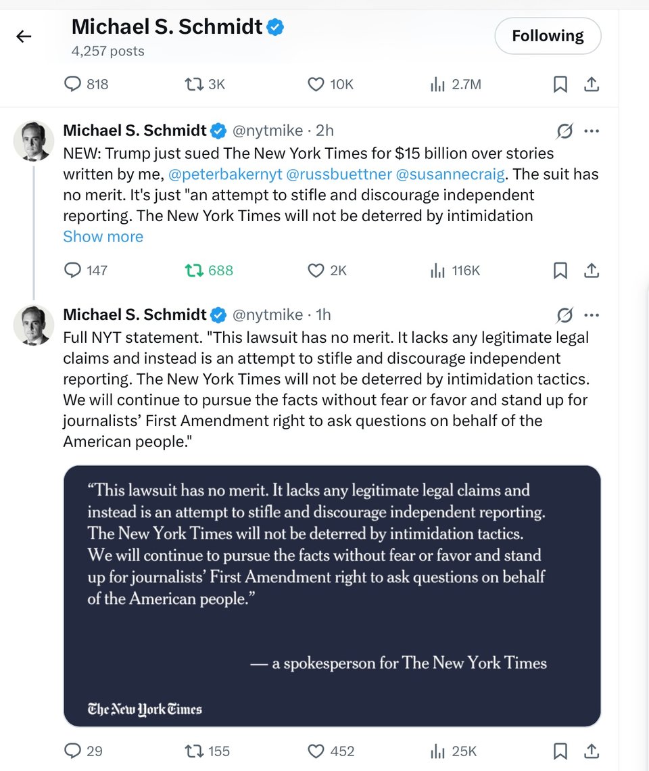Screen dimensions: 649x771
Task: Open more options menu on lawsuit tweet
Action: [592, 131]
